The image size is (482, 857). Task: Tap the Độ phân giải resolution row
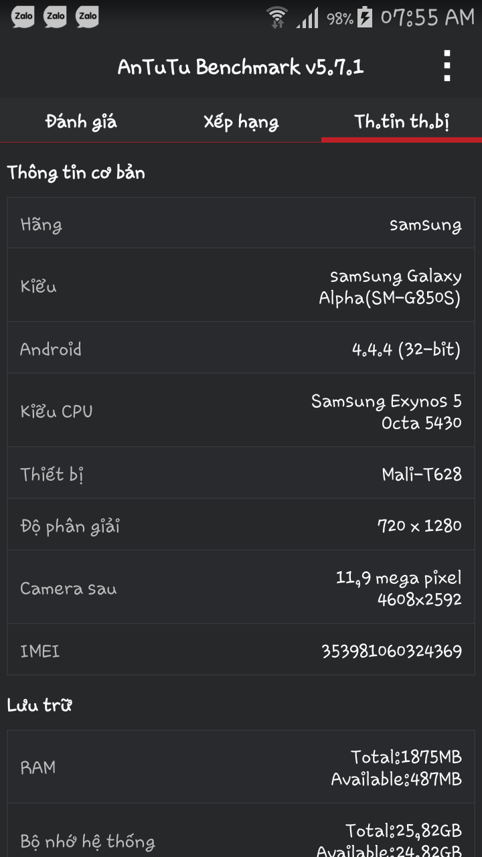pos(241,526)
